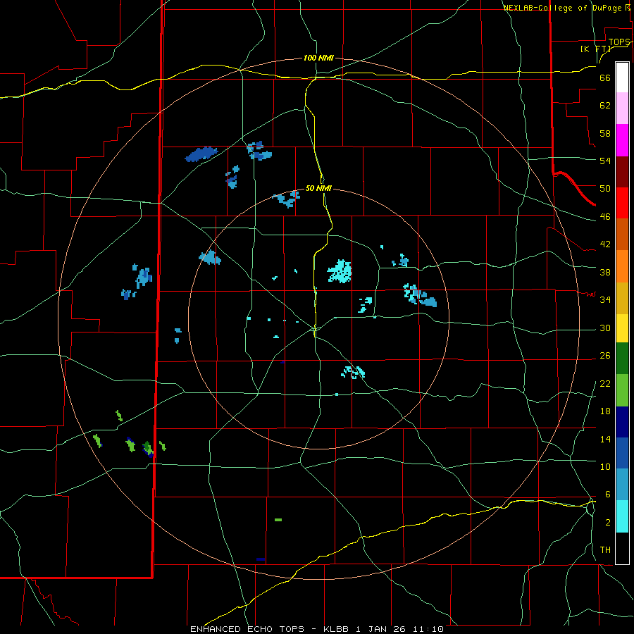
Task: Click the "2" scale label
Action: click(x=607, y=523)
